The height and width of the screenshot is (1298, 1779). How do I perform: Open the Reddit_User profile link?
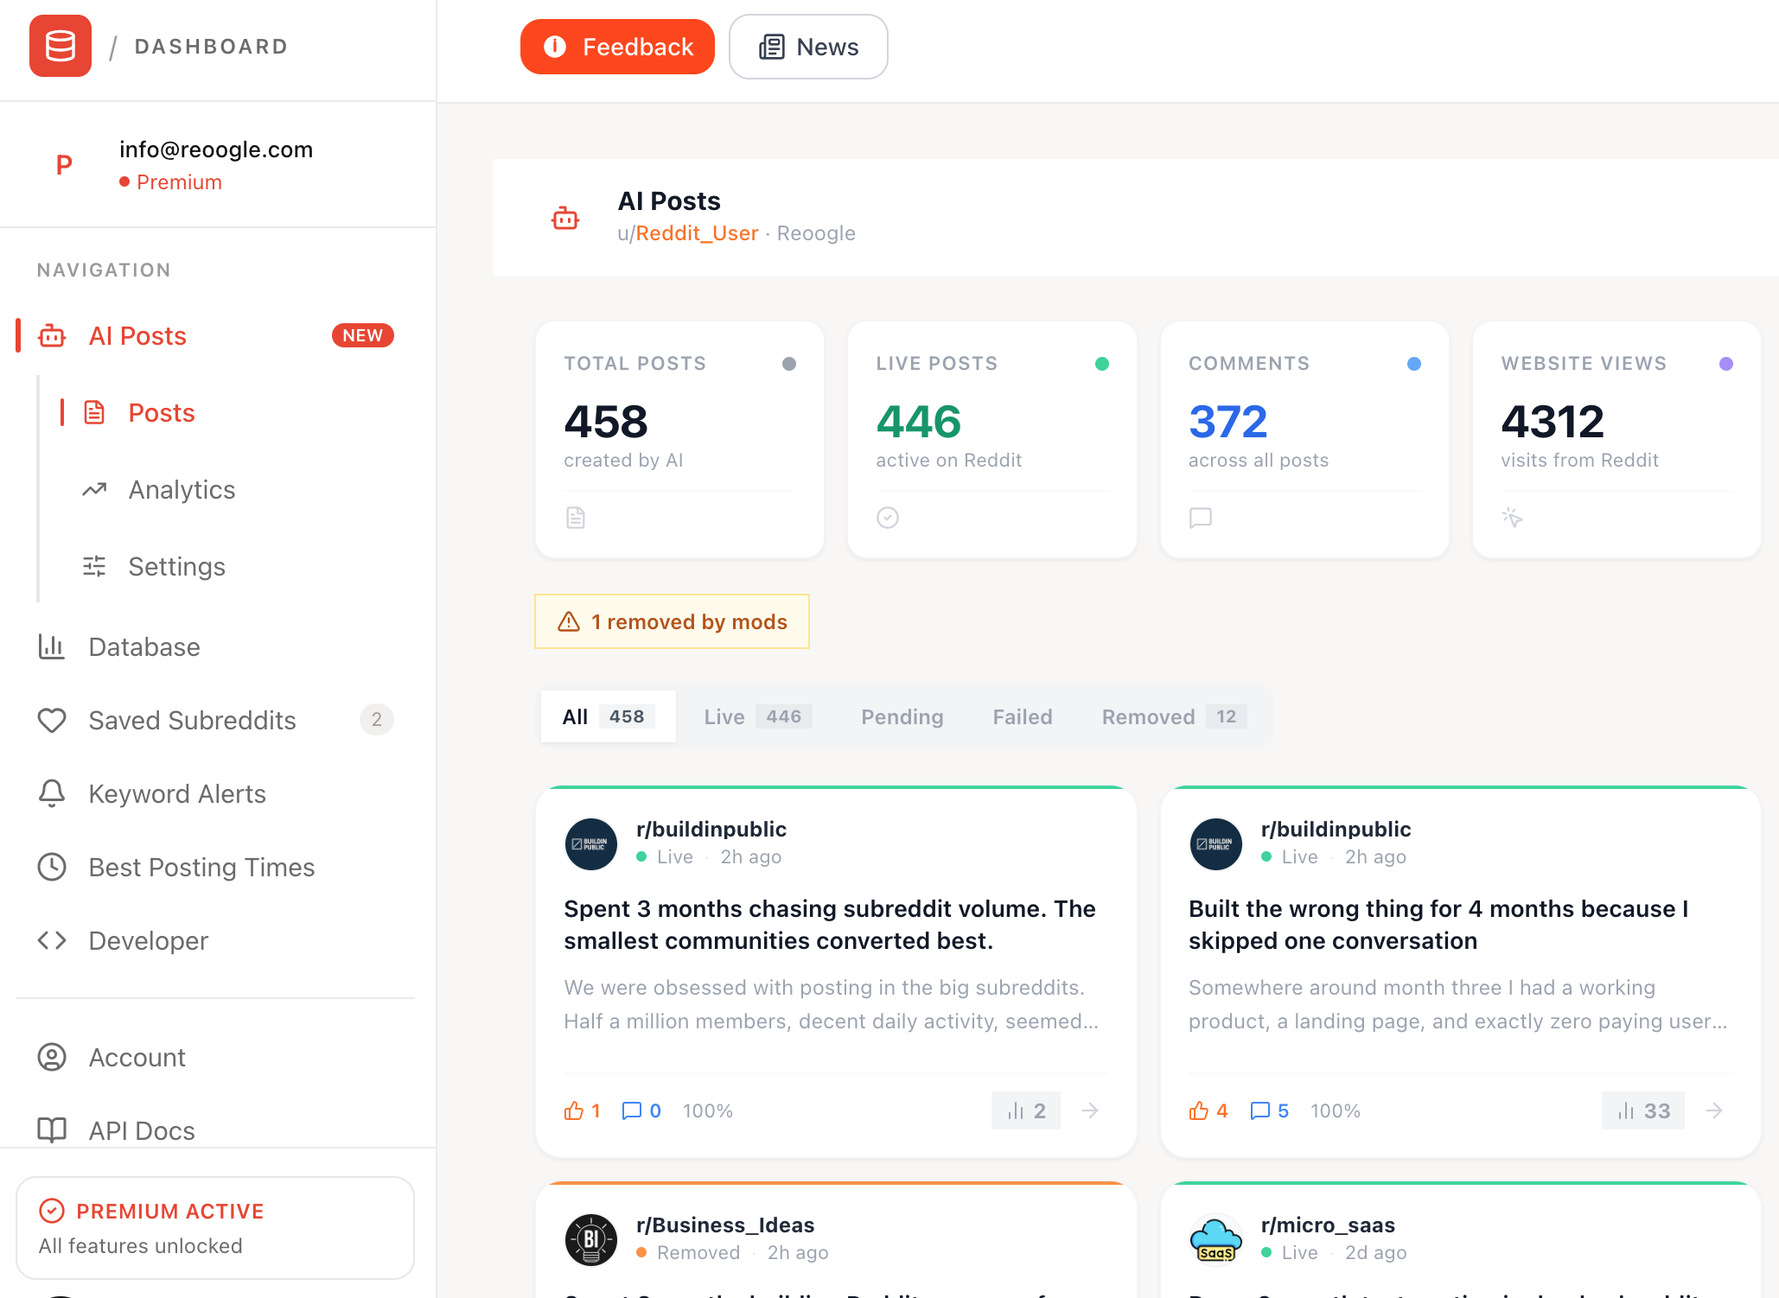[697, 233]
